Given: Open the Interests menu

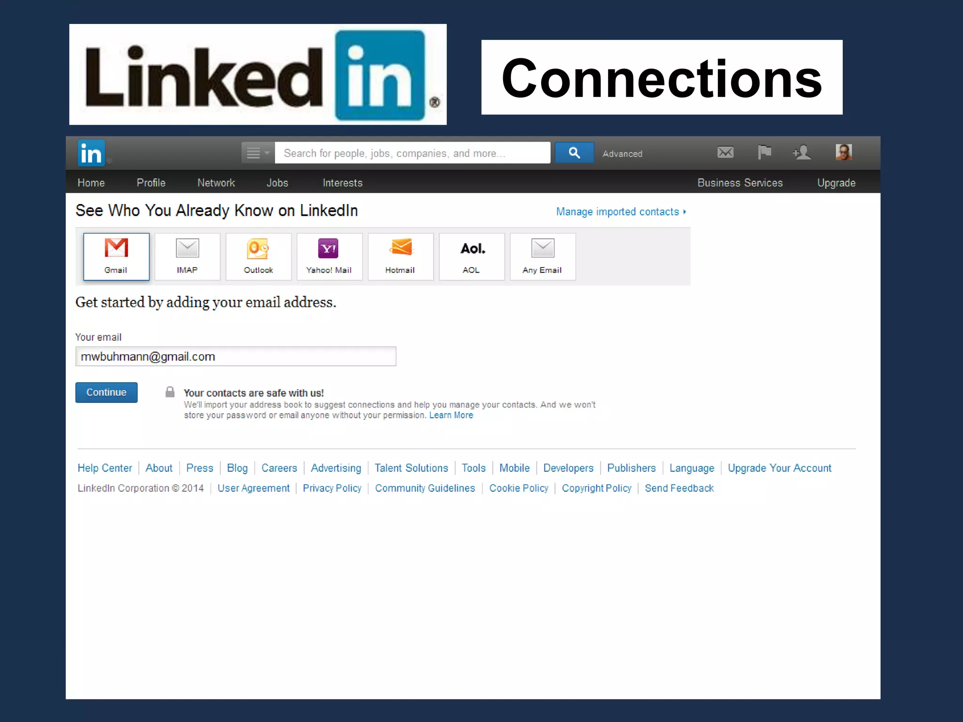Looking at the screenshot, I should pos(342,183).
